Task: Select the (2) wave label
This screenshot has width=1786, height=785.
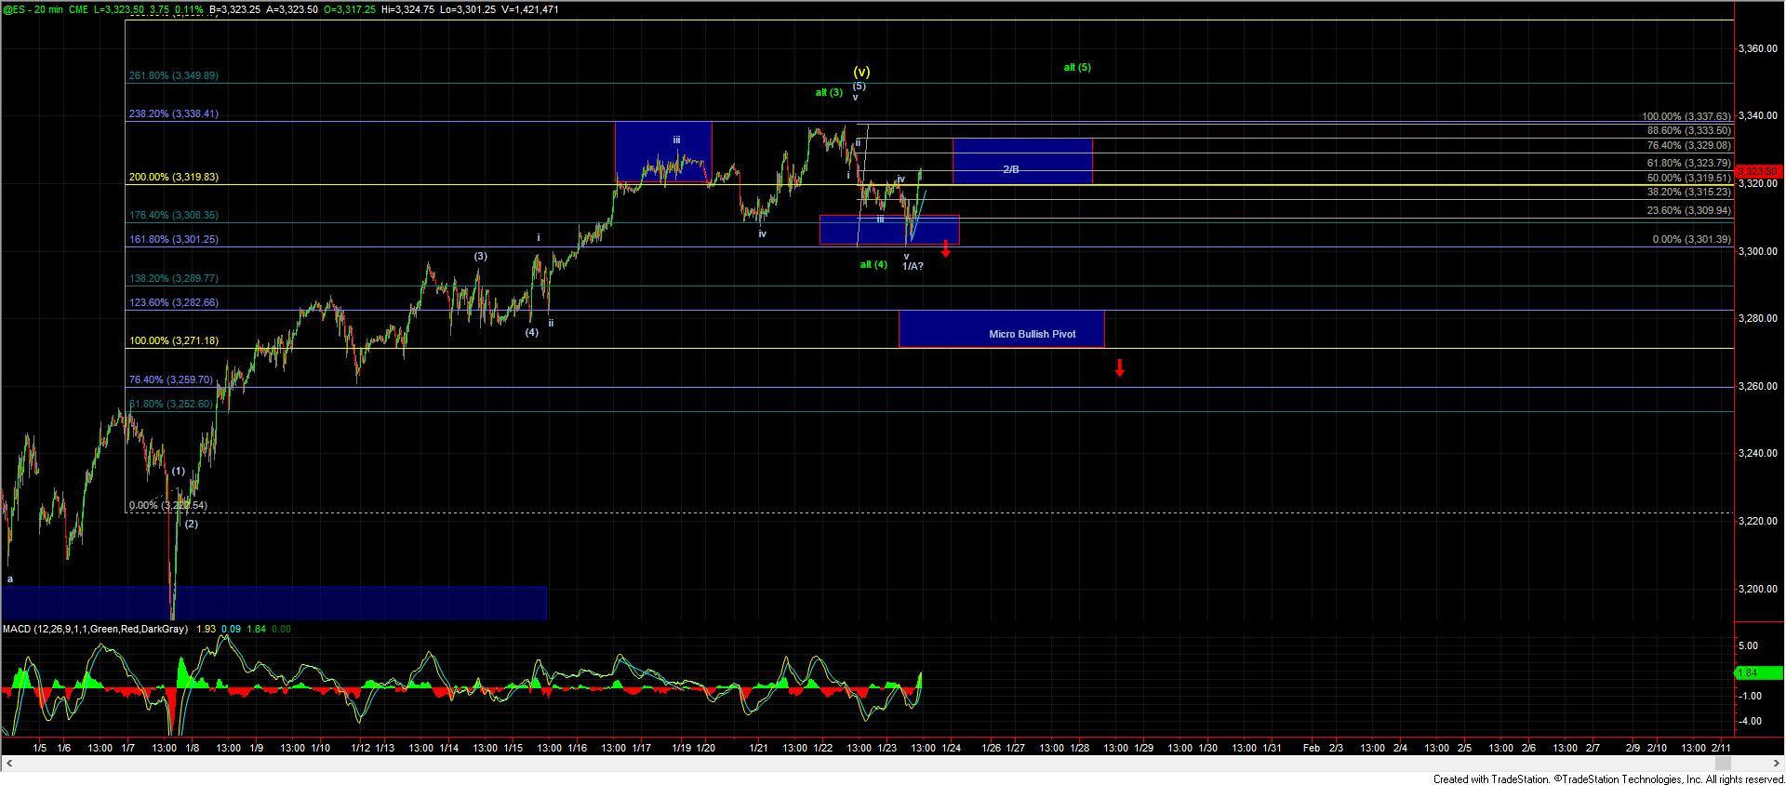Action: coord(191,524)
